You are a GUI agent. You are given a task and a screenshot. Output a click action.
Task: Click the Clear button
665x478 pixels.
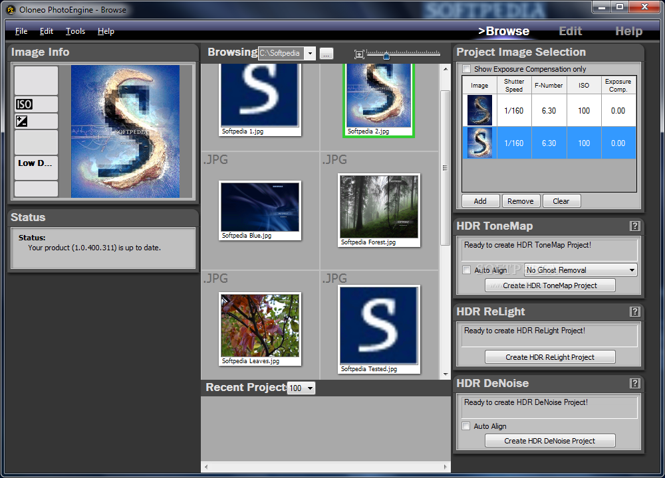561,201
